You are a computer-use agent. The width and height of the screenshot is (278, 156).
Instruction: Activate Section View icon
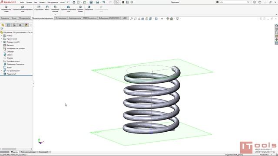point(143,19)
